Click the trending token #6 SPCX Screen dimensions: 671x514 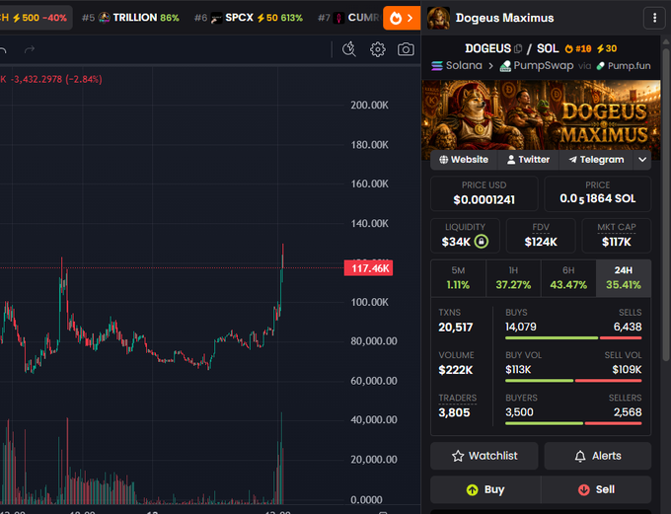[x=249, y=18]
